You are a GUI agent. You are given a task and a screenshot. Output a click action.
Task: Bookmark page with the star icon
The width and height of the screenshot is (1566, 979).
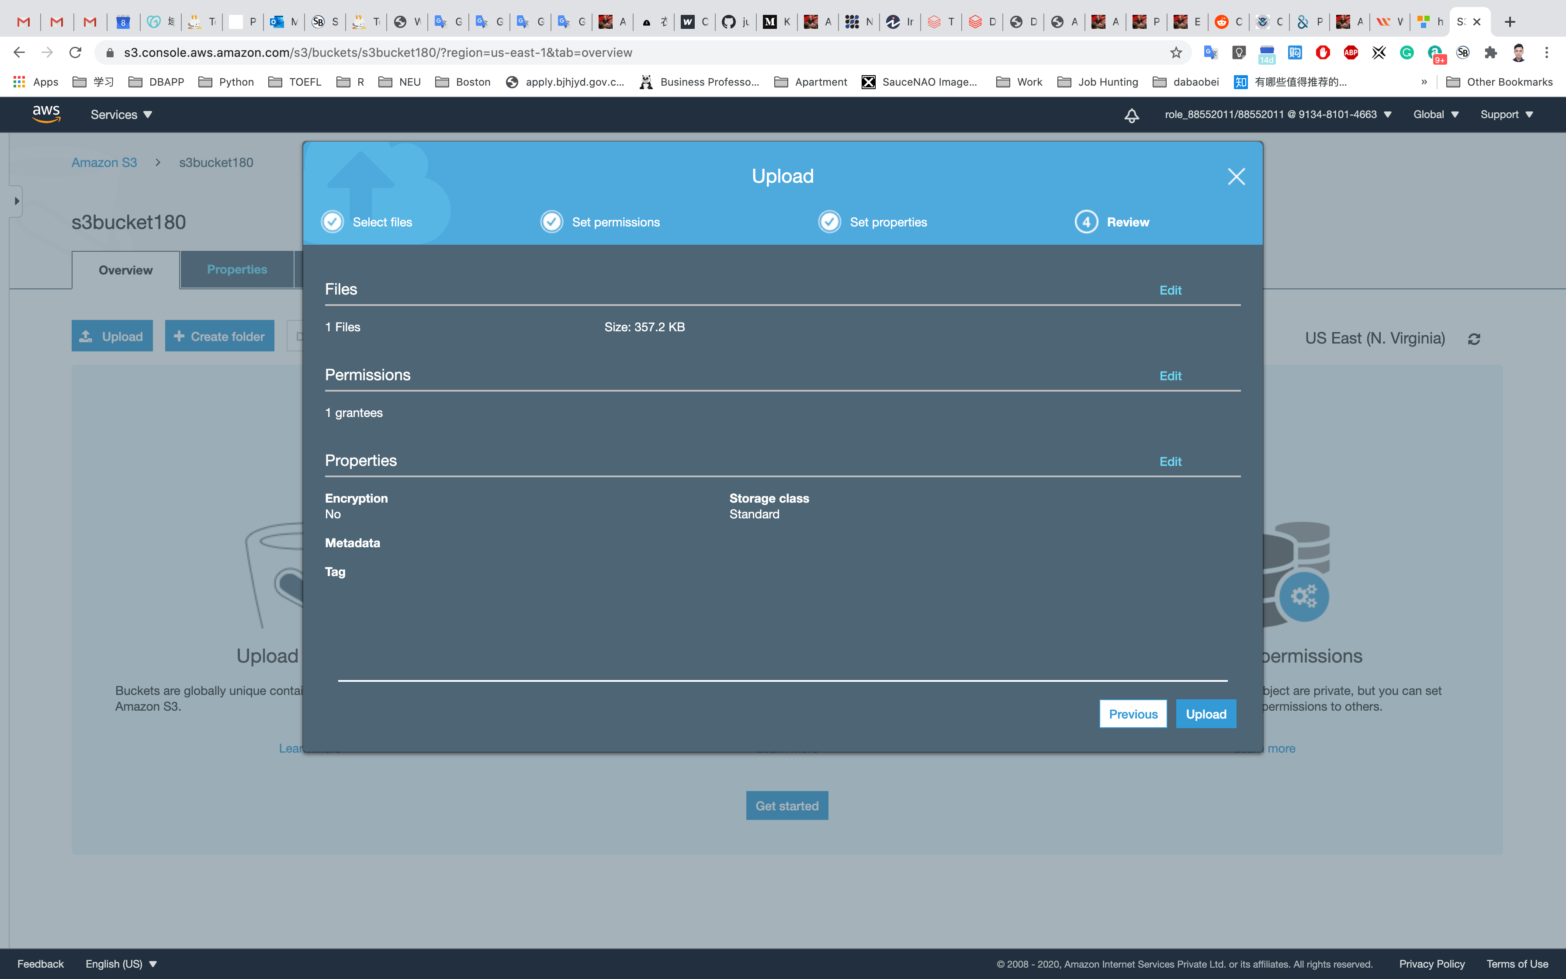coord(1176,52)
